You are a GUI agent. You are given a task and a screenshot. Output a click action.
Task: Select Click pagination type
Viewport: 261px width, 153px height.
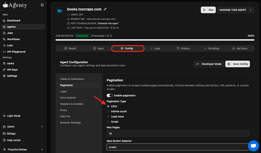[x=108, y=106]
